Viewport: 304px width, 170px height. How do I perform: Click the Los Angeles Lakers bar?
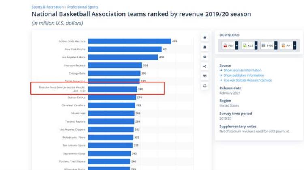click(x=123, y=57)
